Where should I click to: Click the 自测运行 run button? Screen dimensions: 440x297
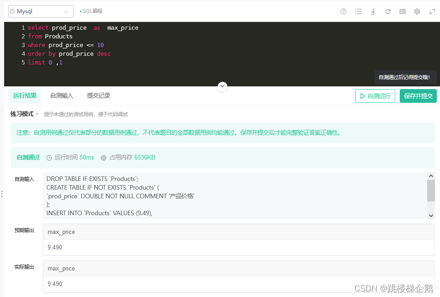tap(375, 95)
